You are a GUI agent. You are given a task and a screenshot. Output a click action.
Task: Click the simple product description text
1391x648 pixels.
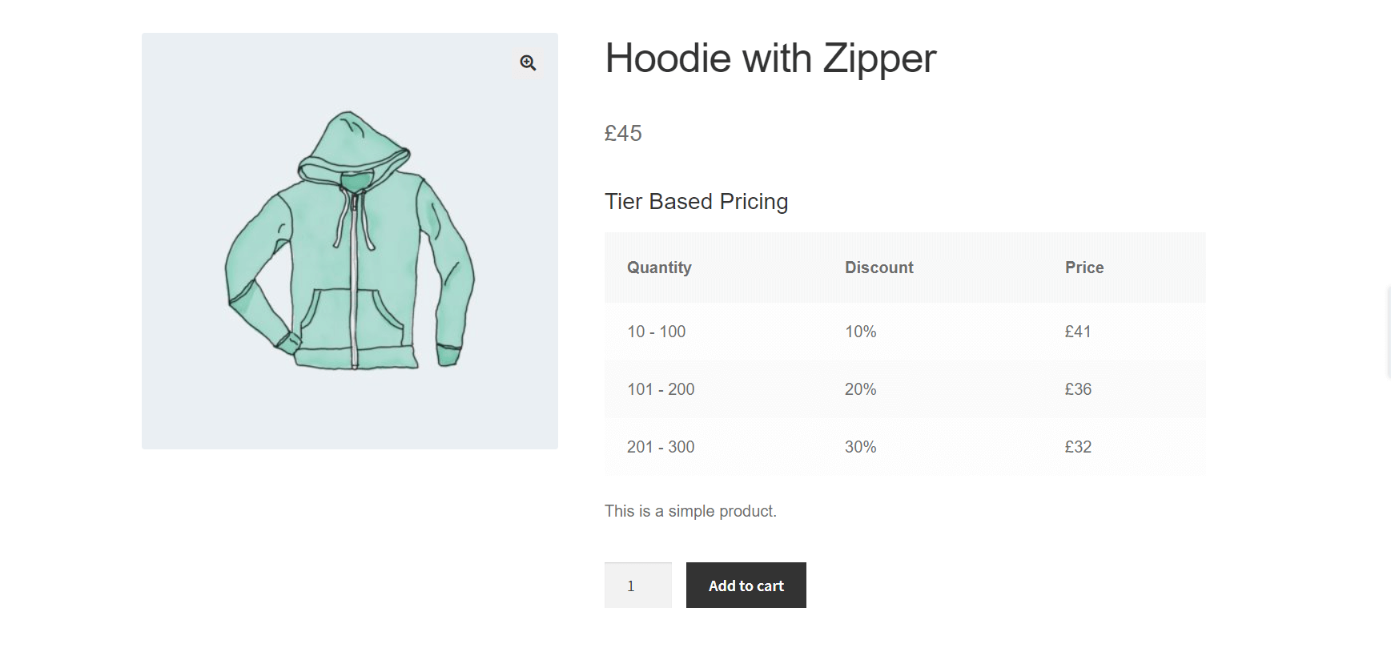point(690,511)
